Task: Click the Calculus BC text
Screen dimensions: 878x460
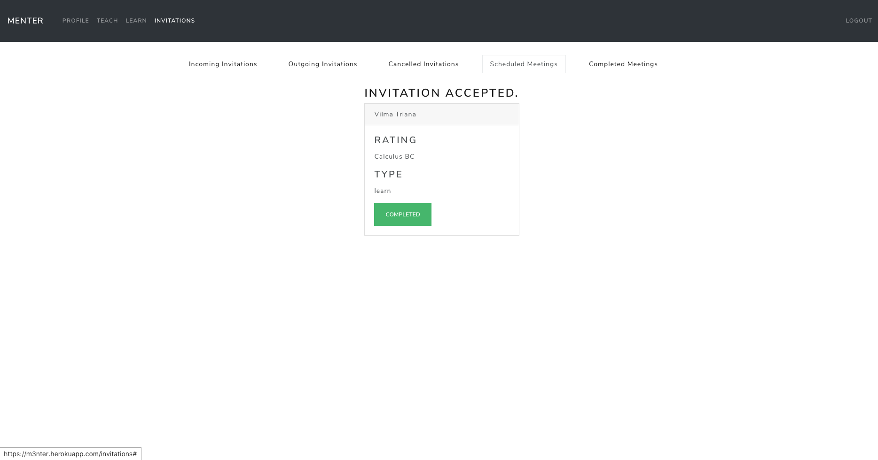Action: 394,156
